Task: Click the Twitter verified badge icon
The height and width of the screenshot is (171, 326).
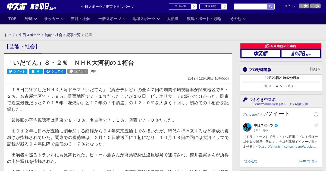Action: (x=276, y=125)
